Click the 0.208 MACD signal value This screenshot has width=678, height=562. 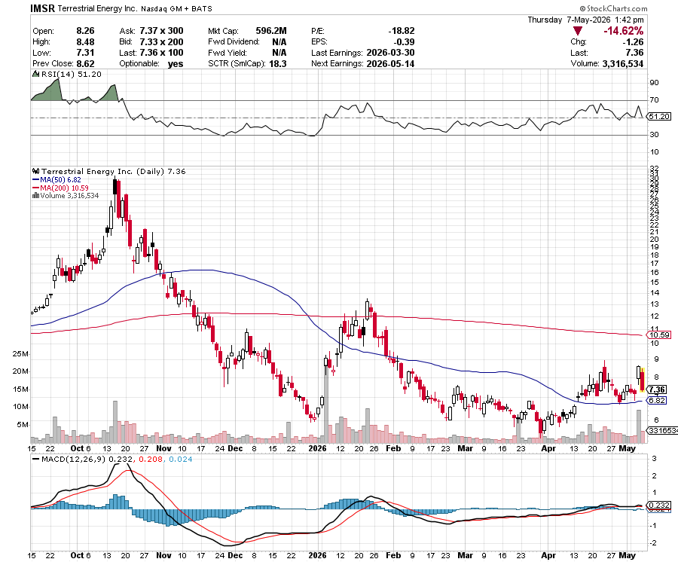(150, 459)
